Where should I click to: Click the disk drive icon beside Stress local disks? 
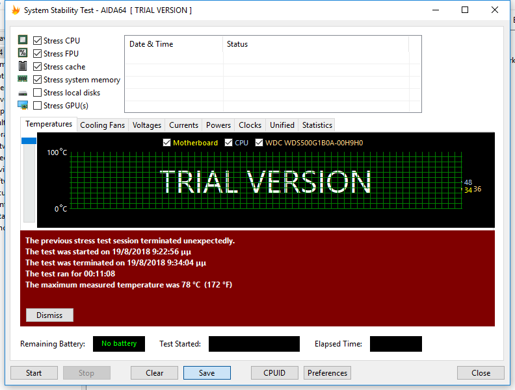click(23, 93)
